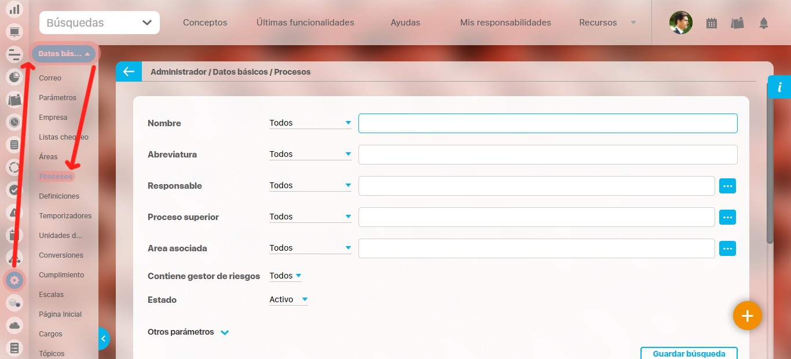
Task: Open the Conceptos menu
Action: 205,23
